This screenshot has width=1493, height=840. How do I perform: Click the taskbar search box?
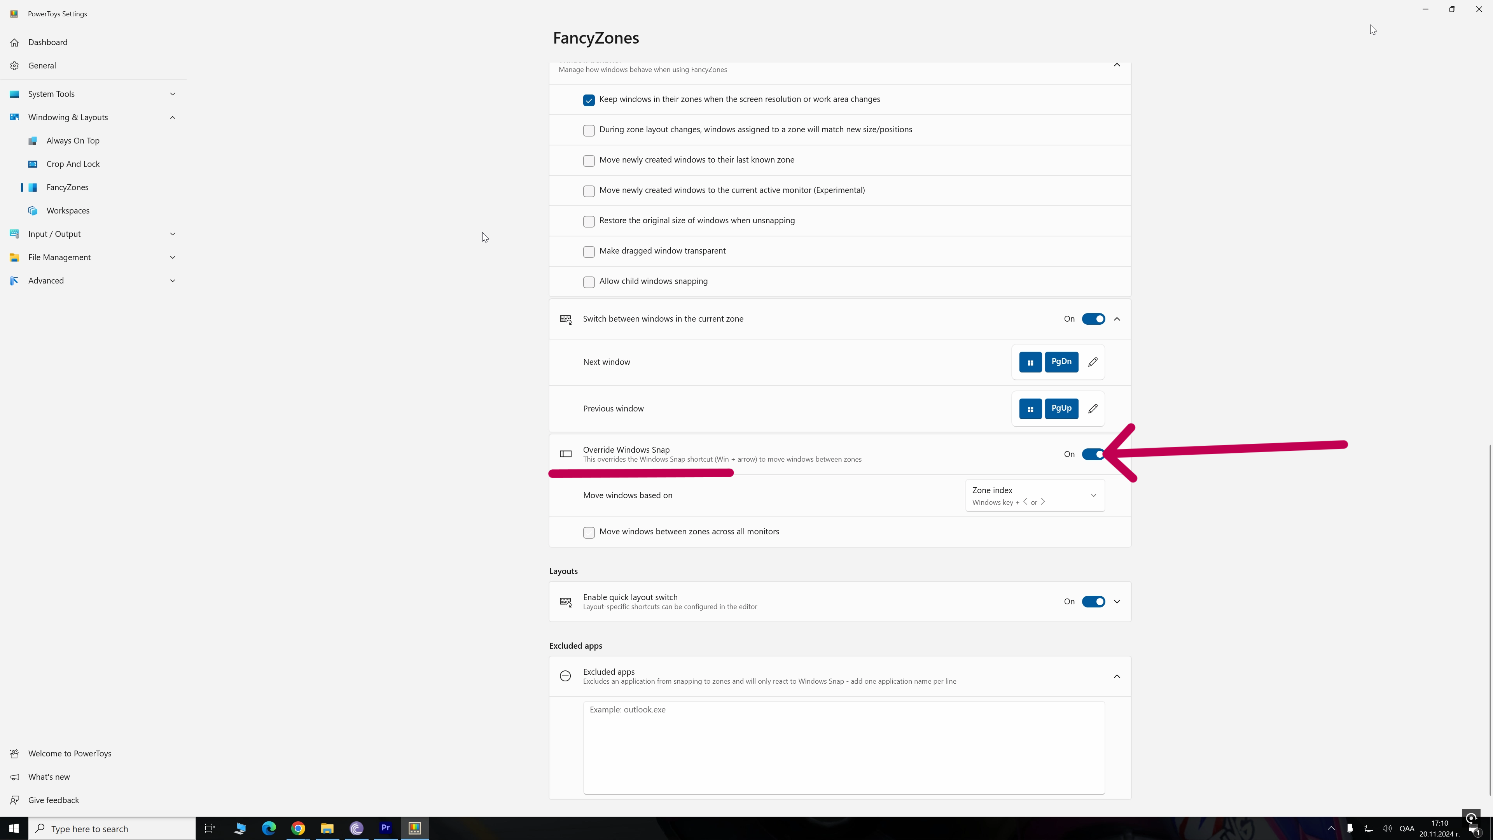coord(112,828)
